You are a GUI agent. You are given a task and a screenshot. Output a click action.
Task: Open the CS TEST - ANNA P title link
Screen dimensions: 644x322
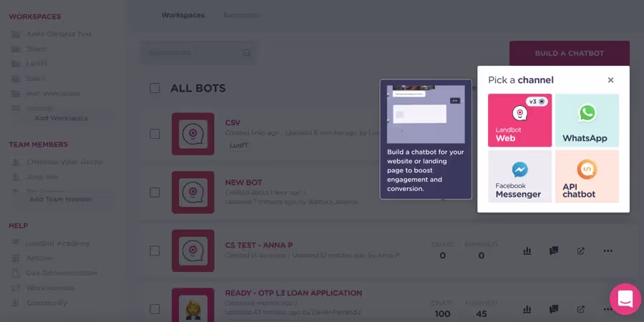click(259, 245)
